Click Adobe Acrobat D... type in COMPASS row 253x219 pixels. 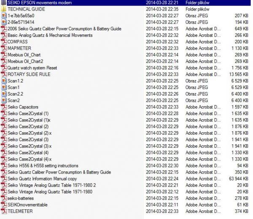(x=203, y=42)
